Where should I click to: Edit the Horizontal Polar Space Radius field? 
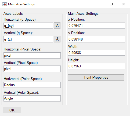click(x=32, y=85)
